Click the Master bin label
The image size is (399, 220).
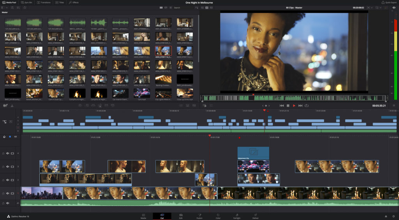pyautogui.click(x=5, y=12)
